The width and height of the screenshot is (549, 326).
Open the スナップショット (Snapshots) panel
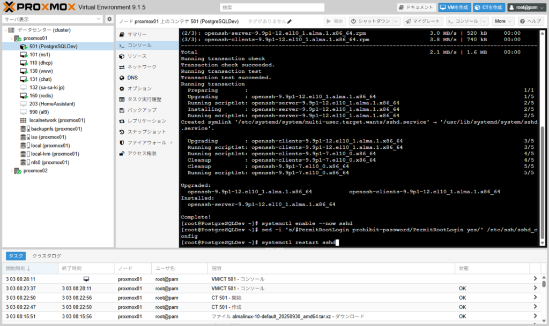(x=146, y=132)
